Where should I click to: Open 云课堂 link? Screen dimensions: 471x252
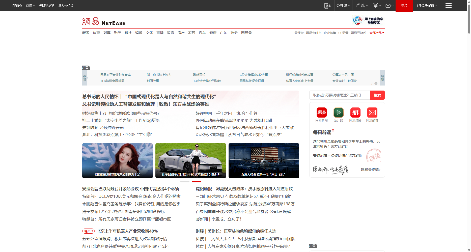(x=299, y=33)
